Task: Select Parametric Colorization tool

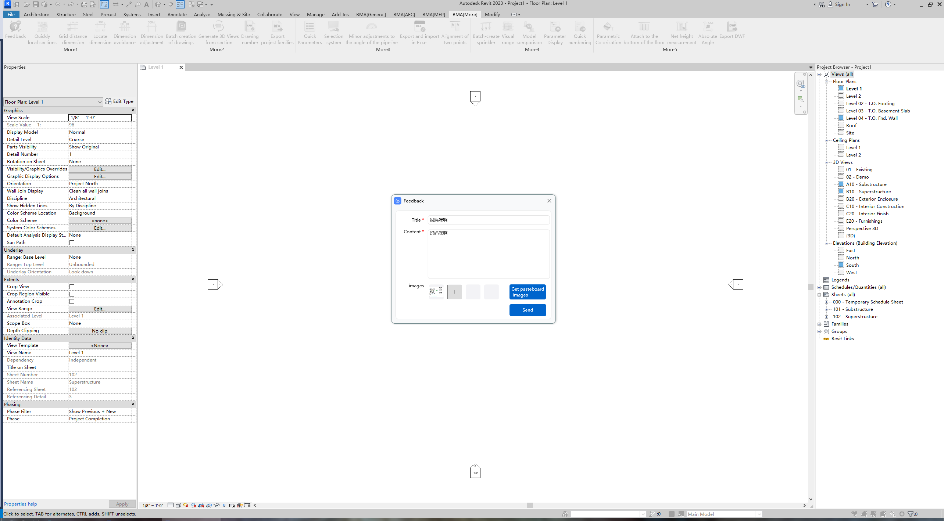Action: coord(608,26)
